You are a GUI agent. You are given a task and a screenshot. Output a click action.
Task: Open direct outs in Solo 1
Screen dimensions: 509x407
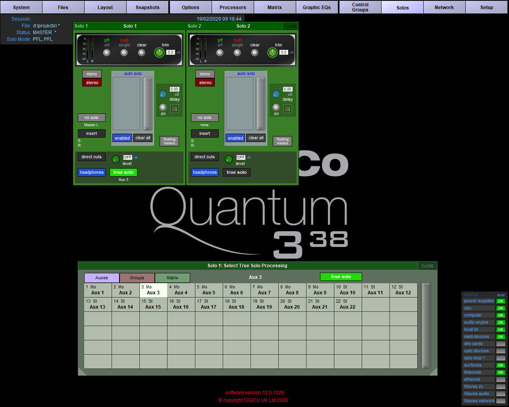pos(92,157)
